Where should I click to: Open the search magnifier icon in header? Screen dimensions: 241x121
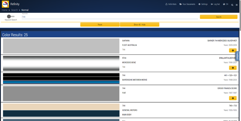(x=232, y=5)
